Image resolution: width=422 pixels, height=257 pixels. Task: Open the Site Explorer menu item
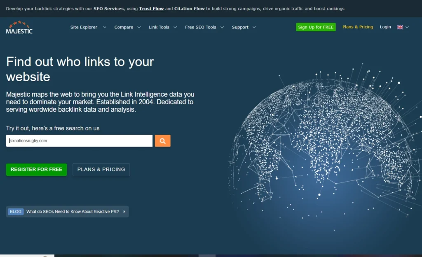tap(84, 27)
